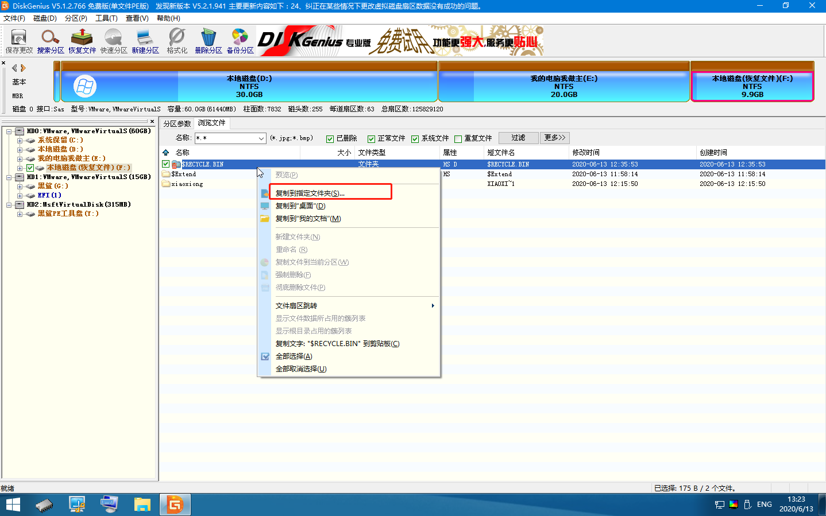826x516 pixels.
Task: Close the disk tree panel with X
Action: pos(152,121)
